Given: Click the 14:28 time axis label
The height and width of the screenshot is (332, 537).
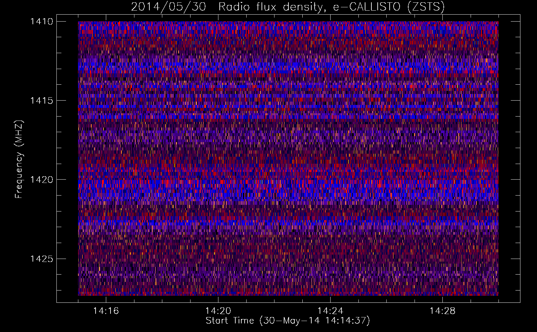Looking at the screenshot, I should [x=442, y=311].
